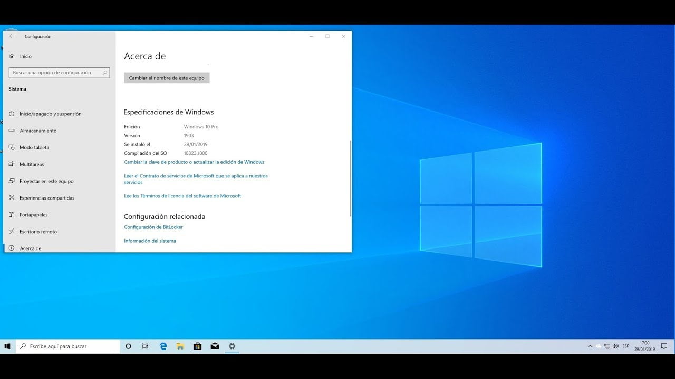Open Microsoft Store from the taskbar
The height and width of the screenshot is (379, 675).
coord(197,346)
